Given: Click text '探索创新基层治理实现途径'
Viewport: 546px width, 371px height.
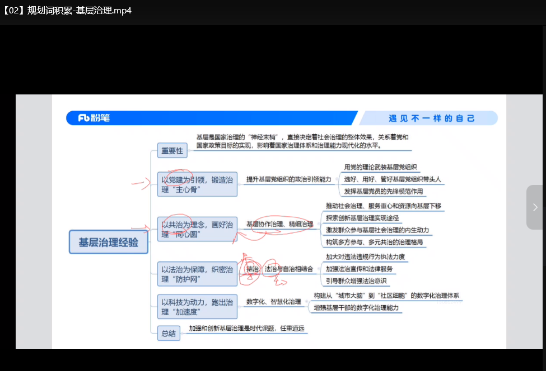Looking at the screenshot, I should 362,218.
